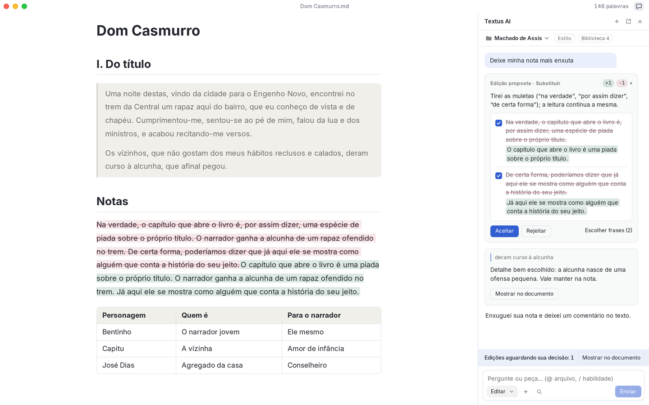649x405 pixels.
Task: Reject the proposed edit with Rejeitar
Action: (536, 231)
